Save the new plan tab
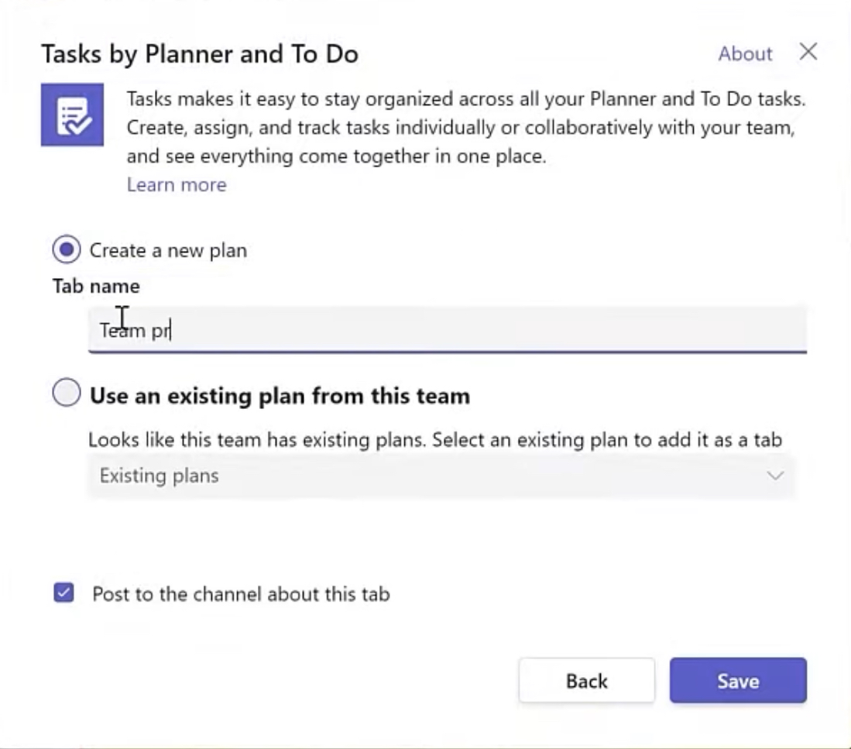 (x=738, y=681)
